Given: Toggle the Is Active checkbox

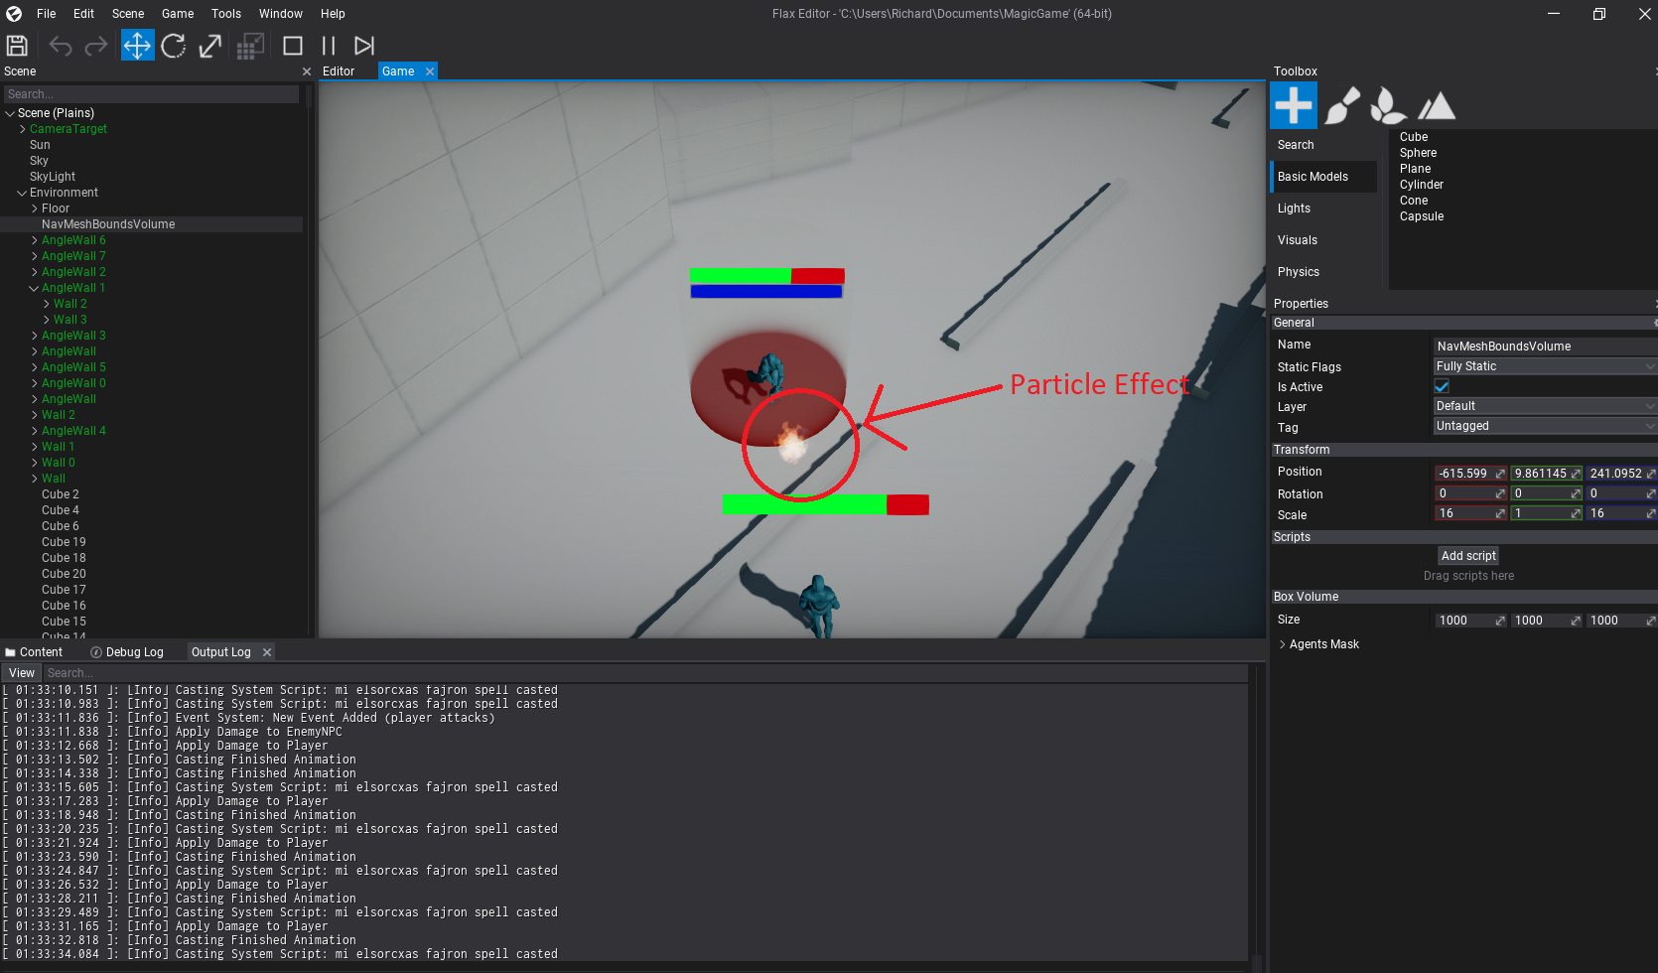Looking at the screenshot, I should pyautogui.click(x=1442, y=386).
